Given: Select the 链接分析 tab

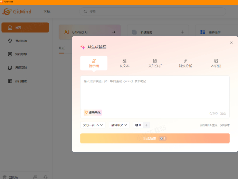Looking at the screenshot, I should click(x=185, y=63).
